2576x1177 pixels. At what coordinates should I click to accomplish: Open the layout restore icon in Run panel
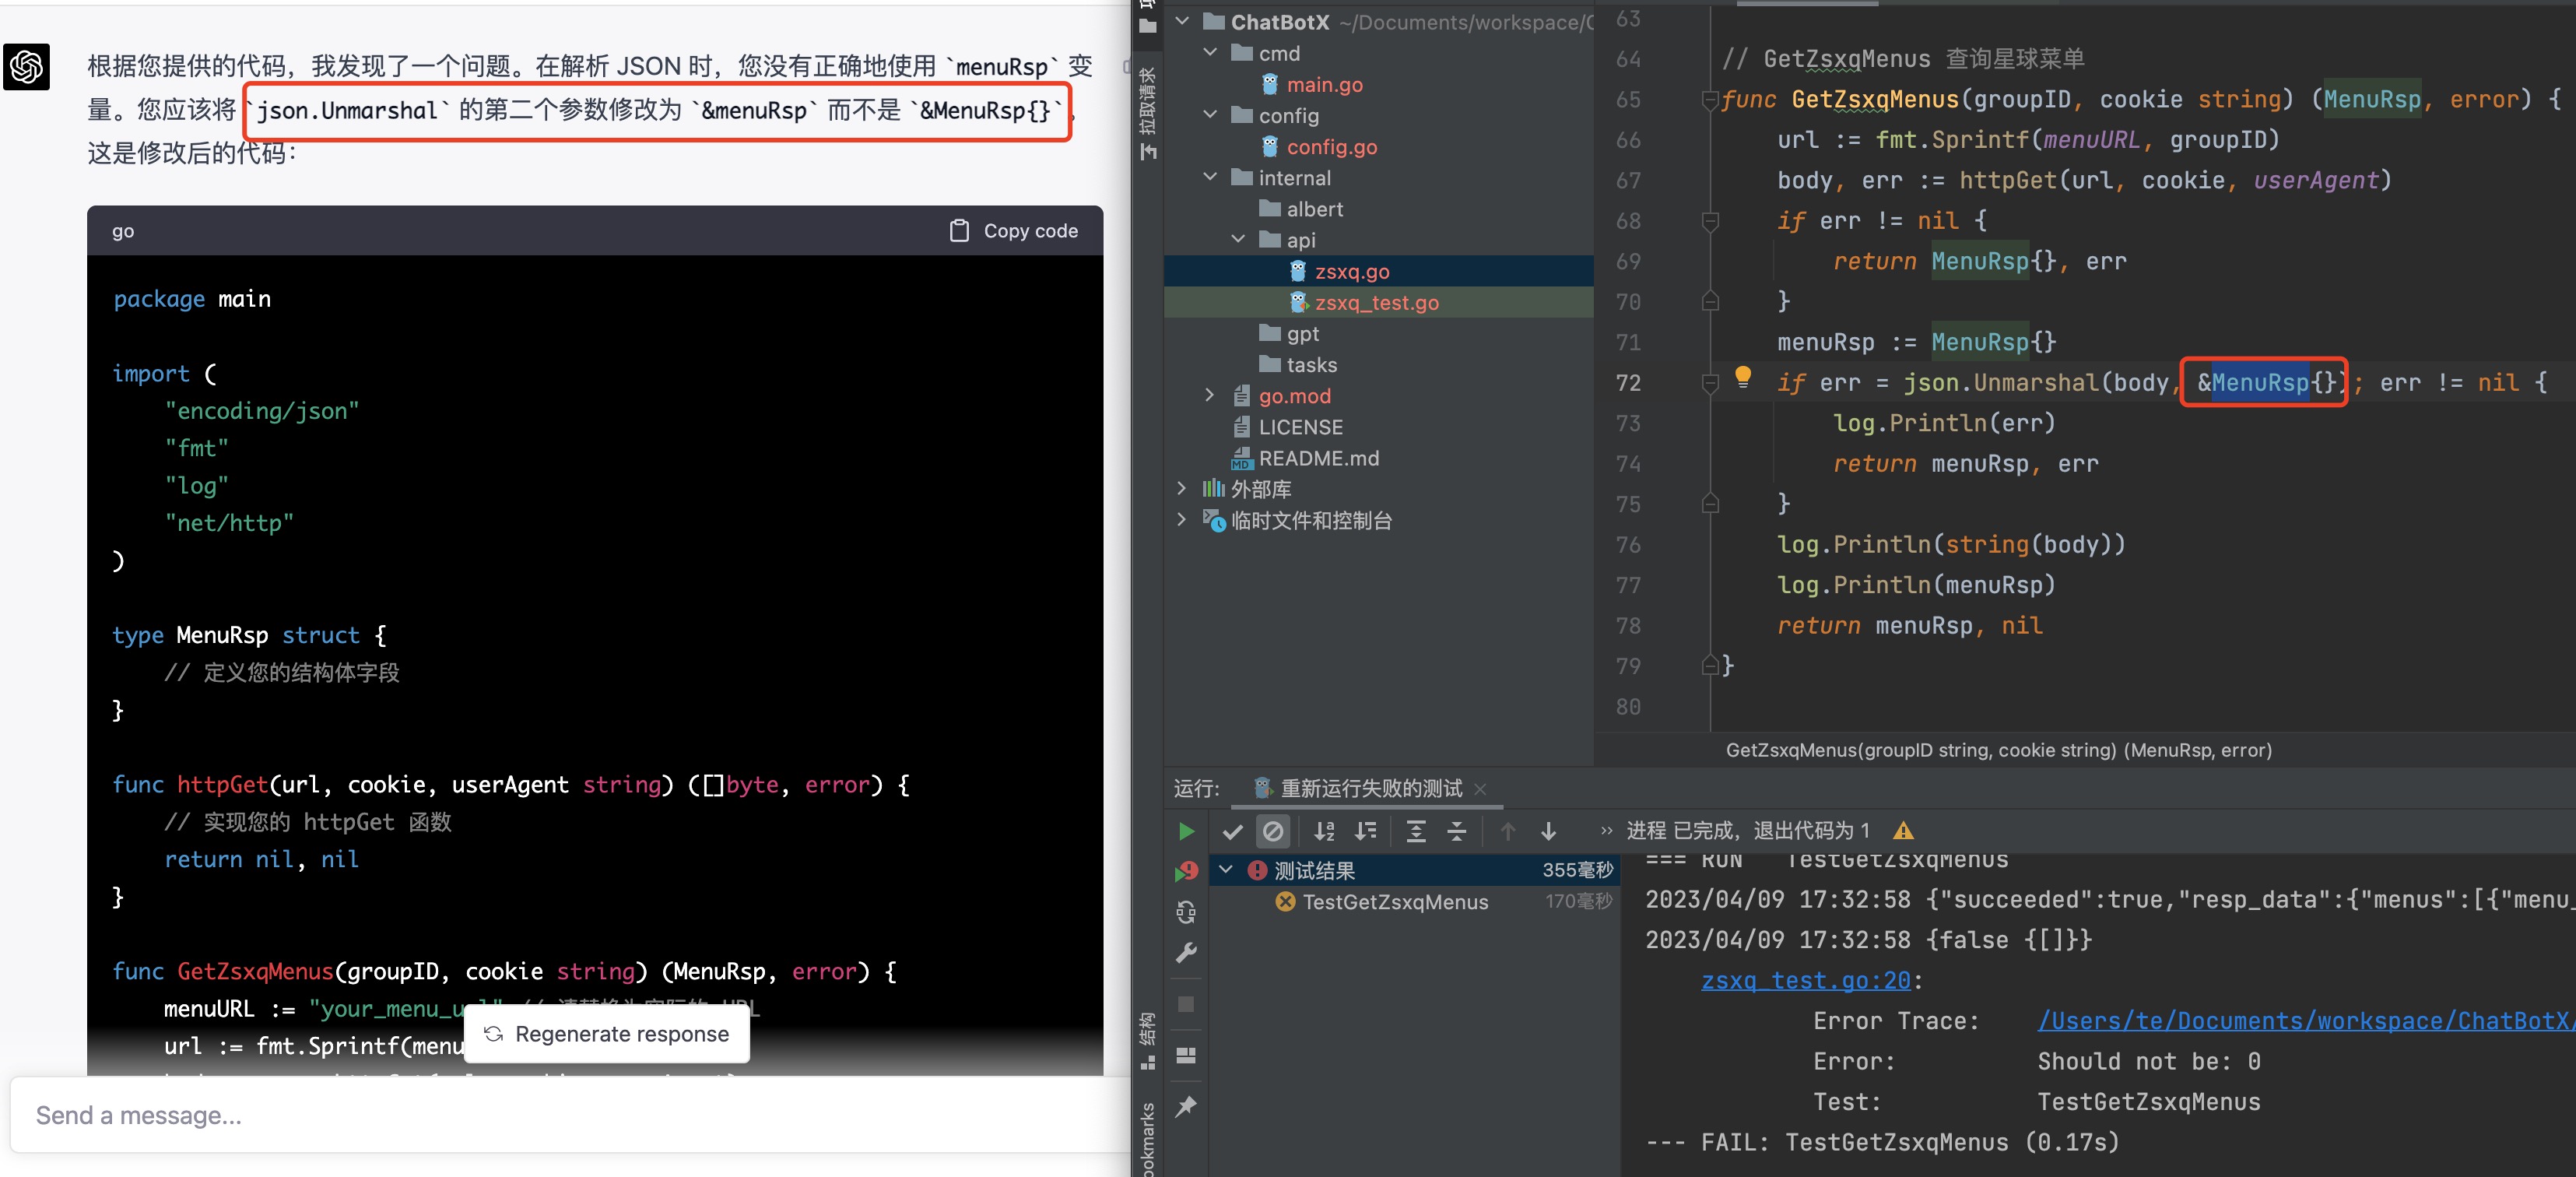coord(1186,1055)
